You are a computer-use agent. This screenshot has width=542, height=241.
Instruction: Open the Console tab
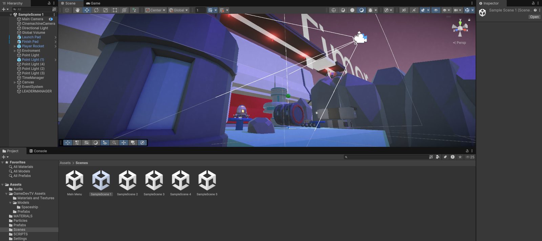click(x=38, y=151)
